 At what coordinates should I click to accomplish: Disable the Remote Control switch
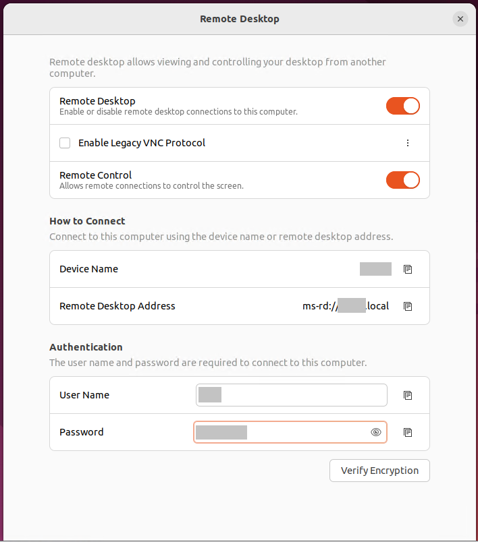[x=403, y=180]
